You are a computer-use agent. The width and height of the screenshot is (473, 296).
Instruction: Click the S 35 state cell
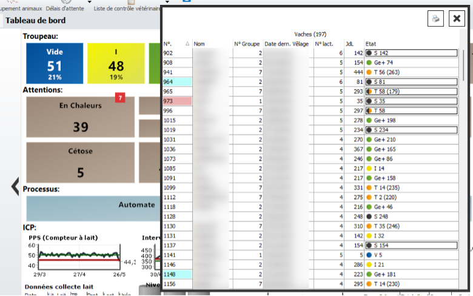(412, 101)
